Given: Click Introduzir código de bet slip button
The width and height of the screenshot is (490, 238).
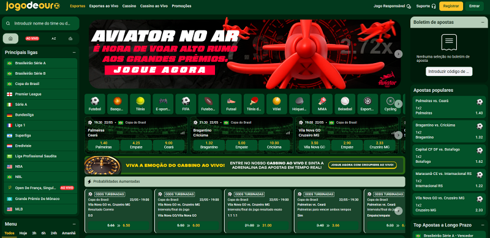Looking at the screenshot, I should click(x=449, y=72).
